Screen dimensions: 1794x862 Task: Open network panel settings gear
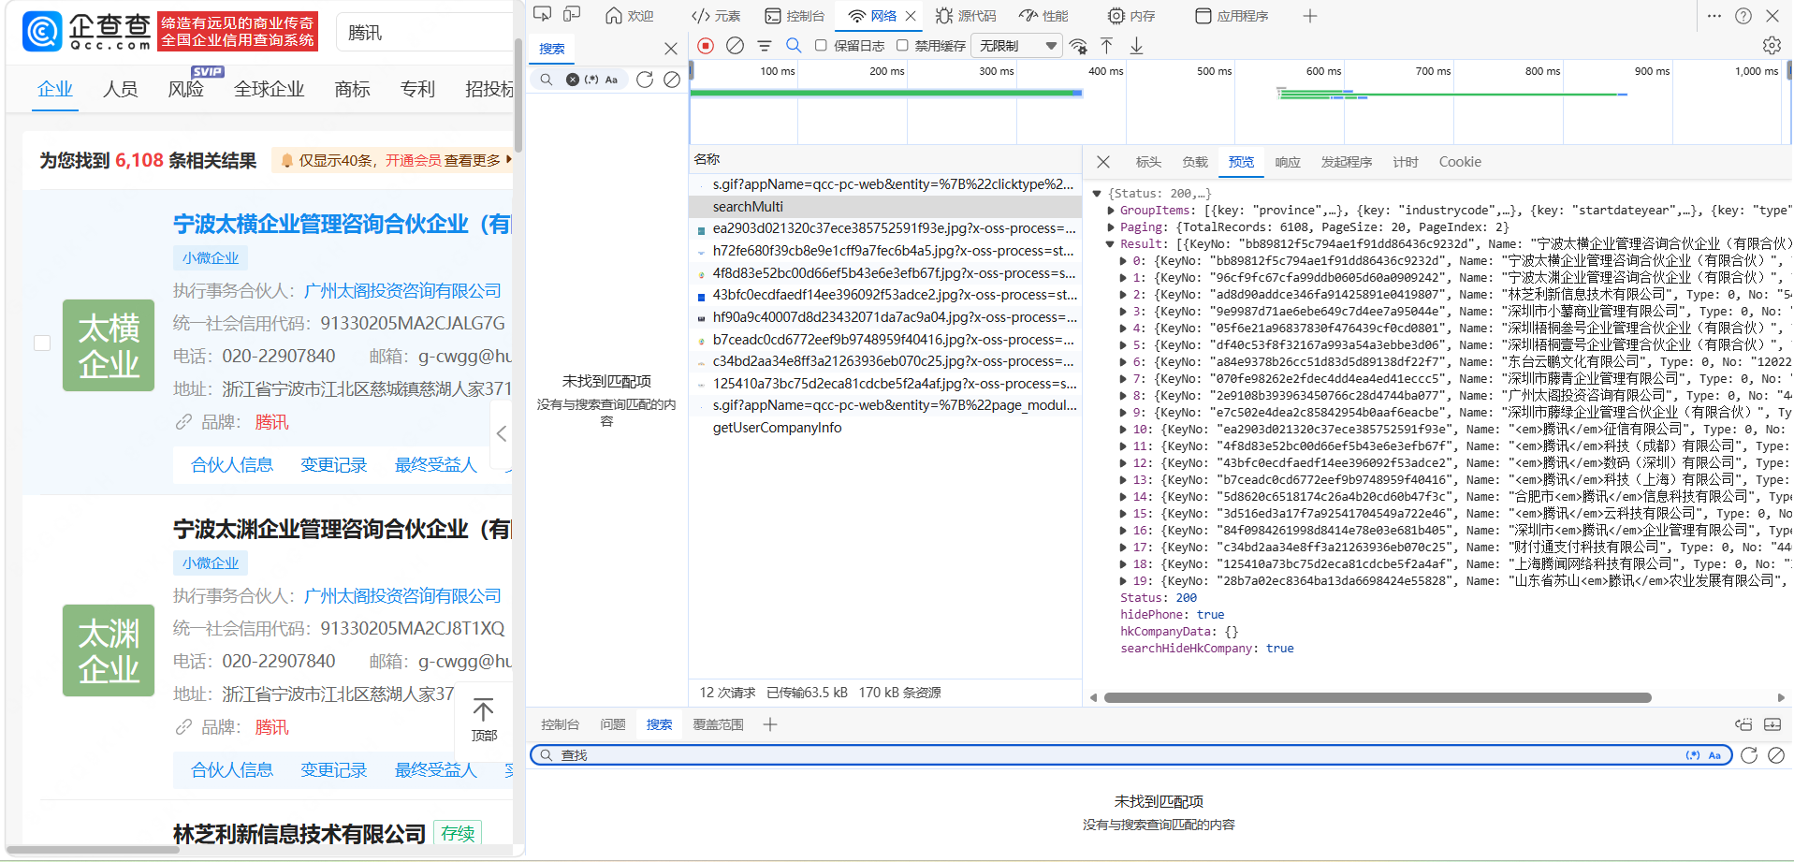(1771, 46)
